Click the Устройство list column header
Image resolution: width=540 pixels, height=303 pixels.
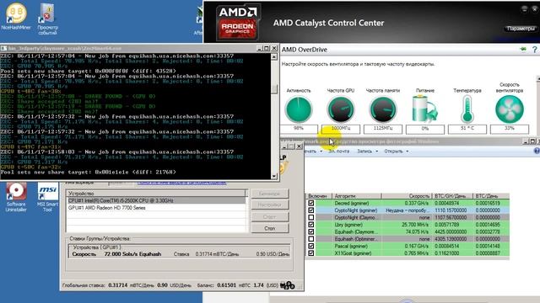click(156, 194)
